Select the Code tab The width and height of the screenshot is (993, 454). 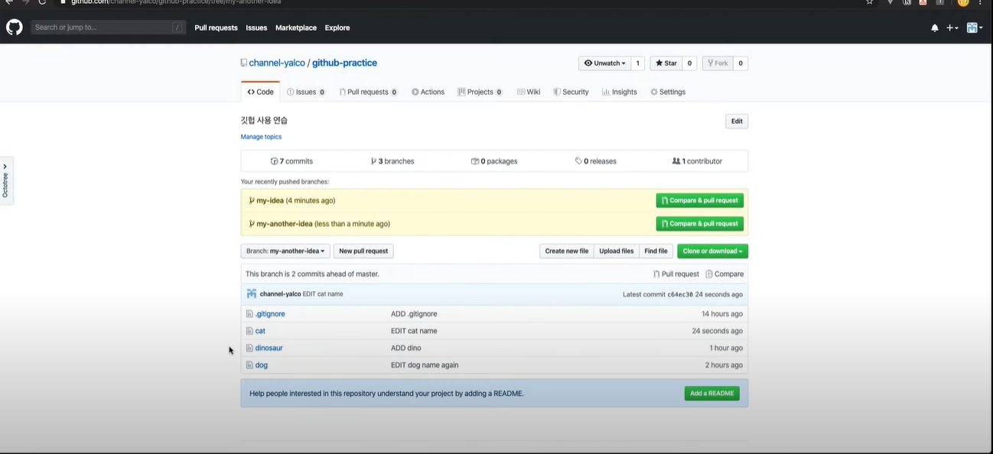point(260,92)
